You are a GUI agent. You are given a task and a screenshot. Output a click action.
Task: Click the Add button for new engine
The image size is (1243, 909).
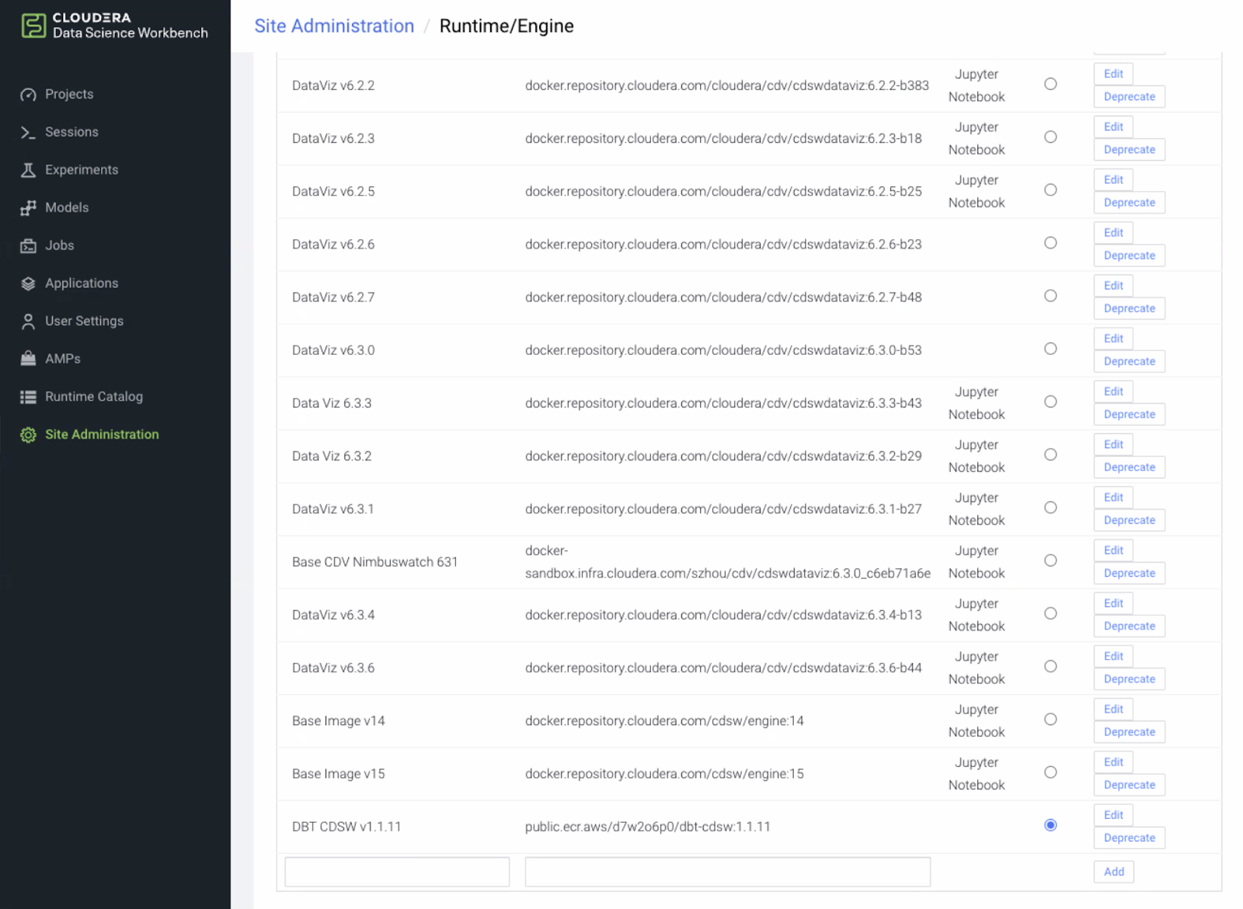click(1113, 872)
